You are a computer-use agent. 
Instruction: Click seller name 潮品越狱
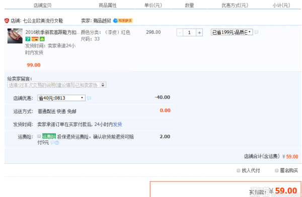click(102, 21)
